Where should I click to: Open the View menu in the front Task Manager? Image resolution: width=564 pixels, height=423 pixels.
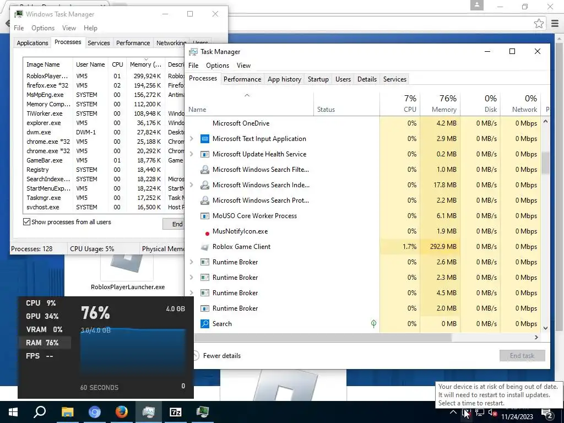coord(243,66)
